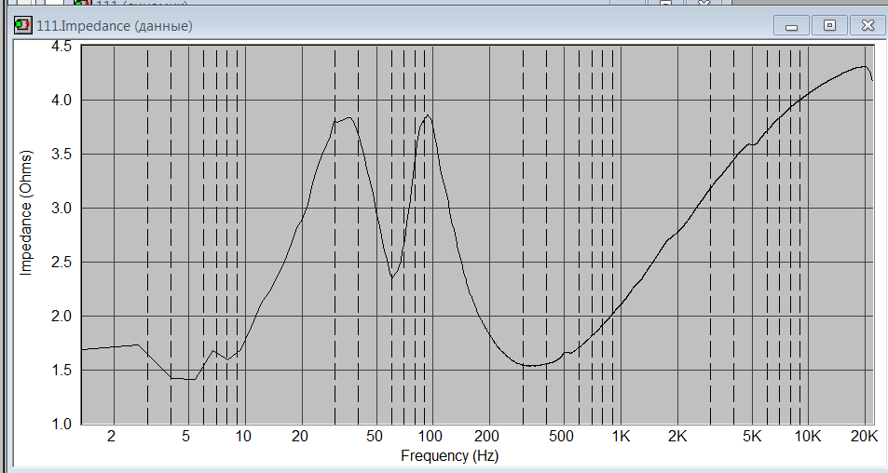The width and height of the screenshot is (888, 473).
Task: Maximize the 111.Impedance window
Action: click(829, 25)
